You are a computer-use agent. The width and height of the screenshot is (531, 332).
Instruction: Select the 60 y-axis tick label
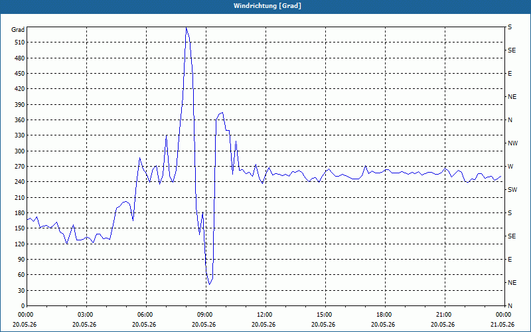tap(21, 275)
